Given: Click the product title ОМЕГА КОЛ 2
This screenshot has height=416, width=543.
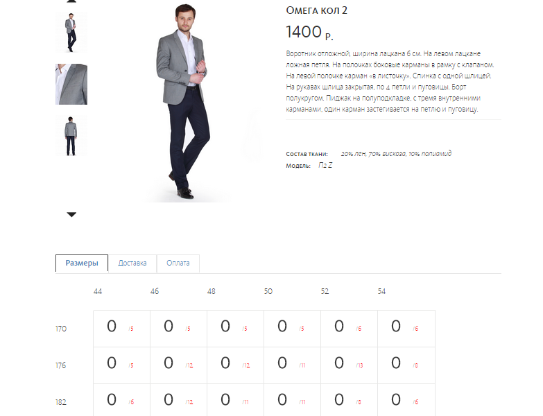Looking at the screenshot, I should click(316, 10).
